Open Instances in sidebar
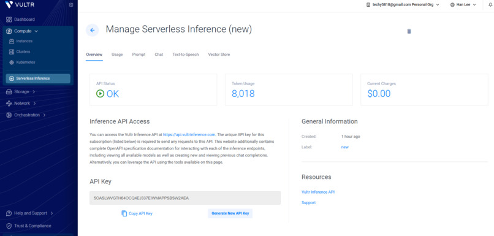Viewport: 494px width, 236px height. (25, 41)
